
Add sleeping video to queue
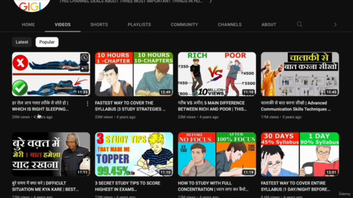(x=84, y=68)
